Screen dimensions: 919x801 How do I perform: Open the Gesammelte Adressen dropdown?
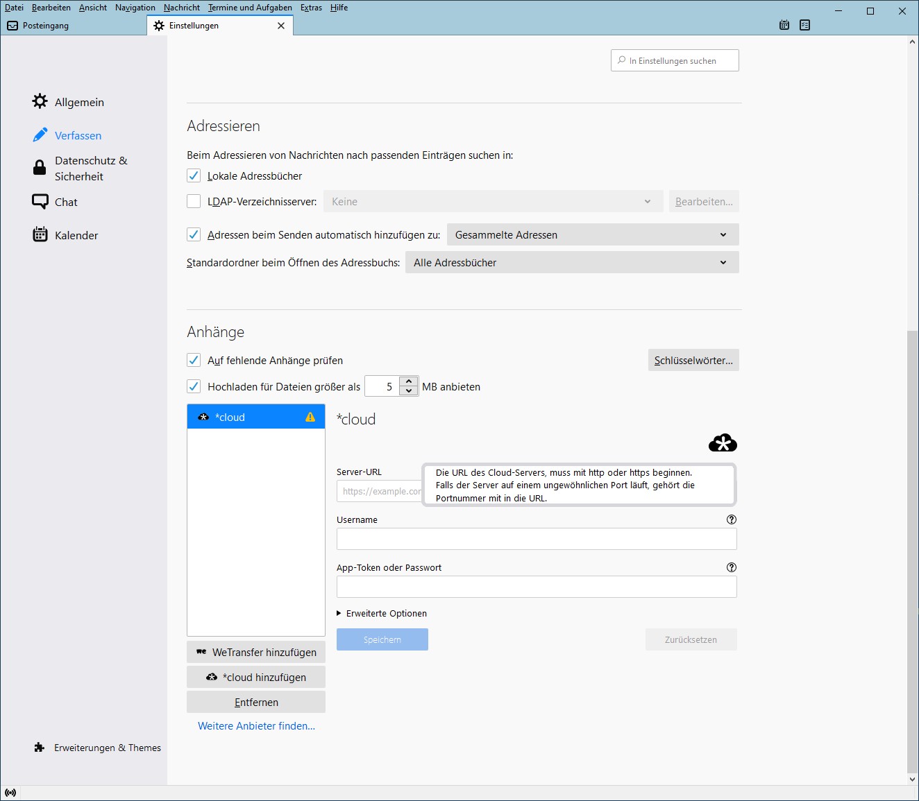point(592,235)
